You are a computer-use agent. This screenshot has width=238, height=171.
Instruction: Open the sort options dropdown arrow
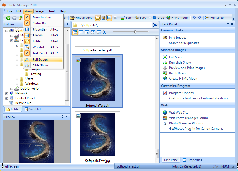coord(109,32)
